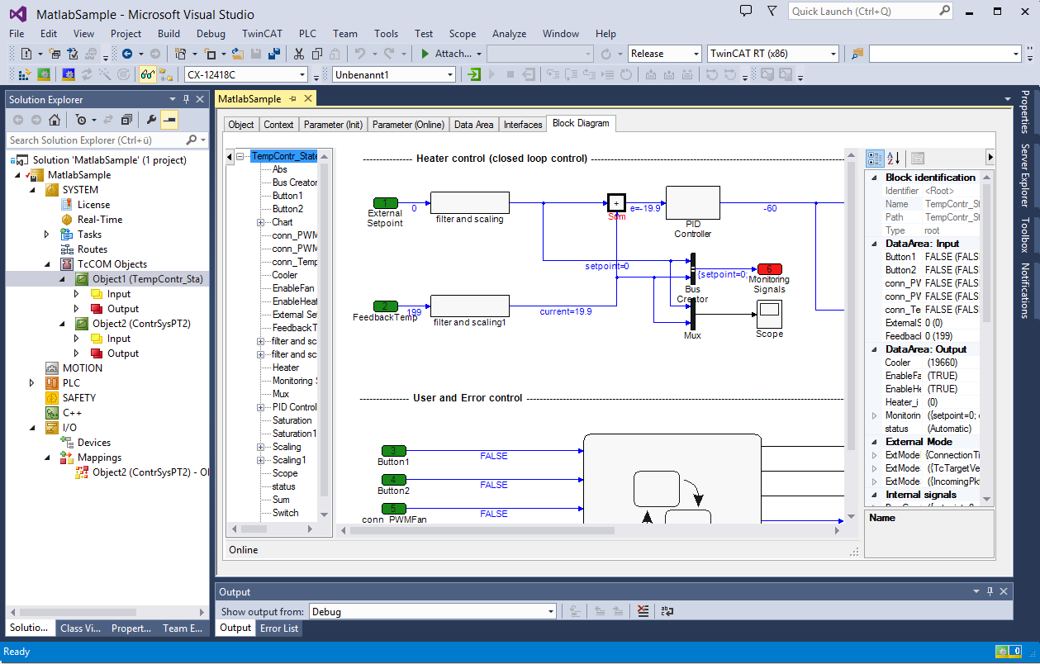Screen dimensions: 1040x664
Task: Toggle Preview Selected Items button
Action: pos(169,120)
